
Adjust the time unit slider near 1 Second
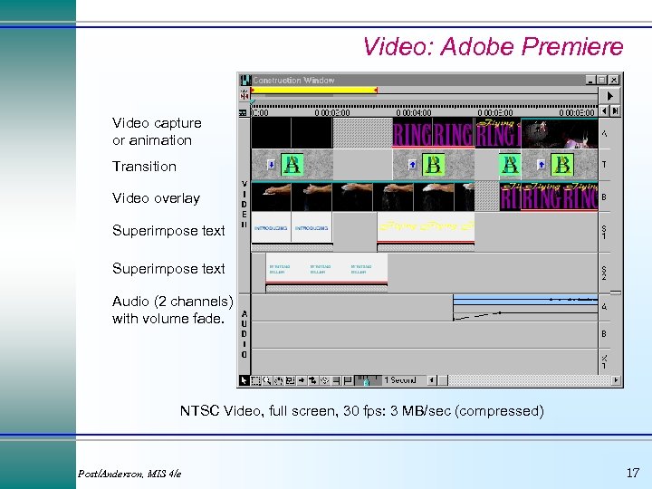368,380
